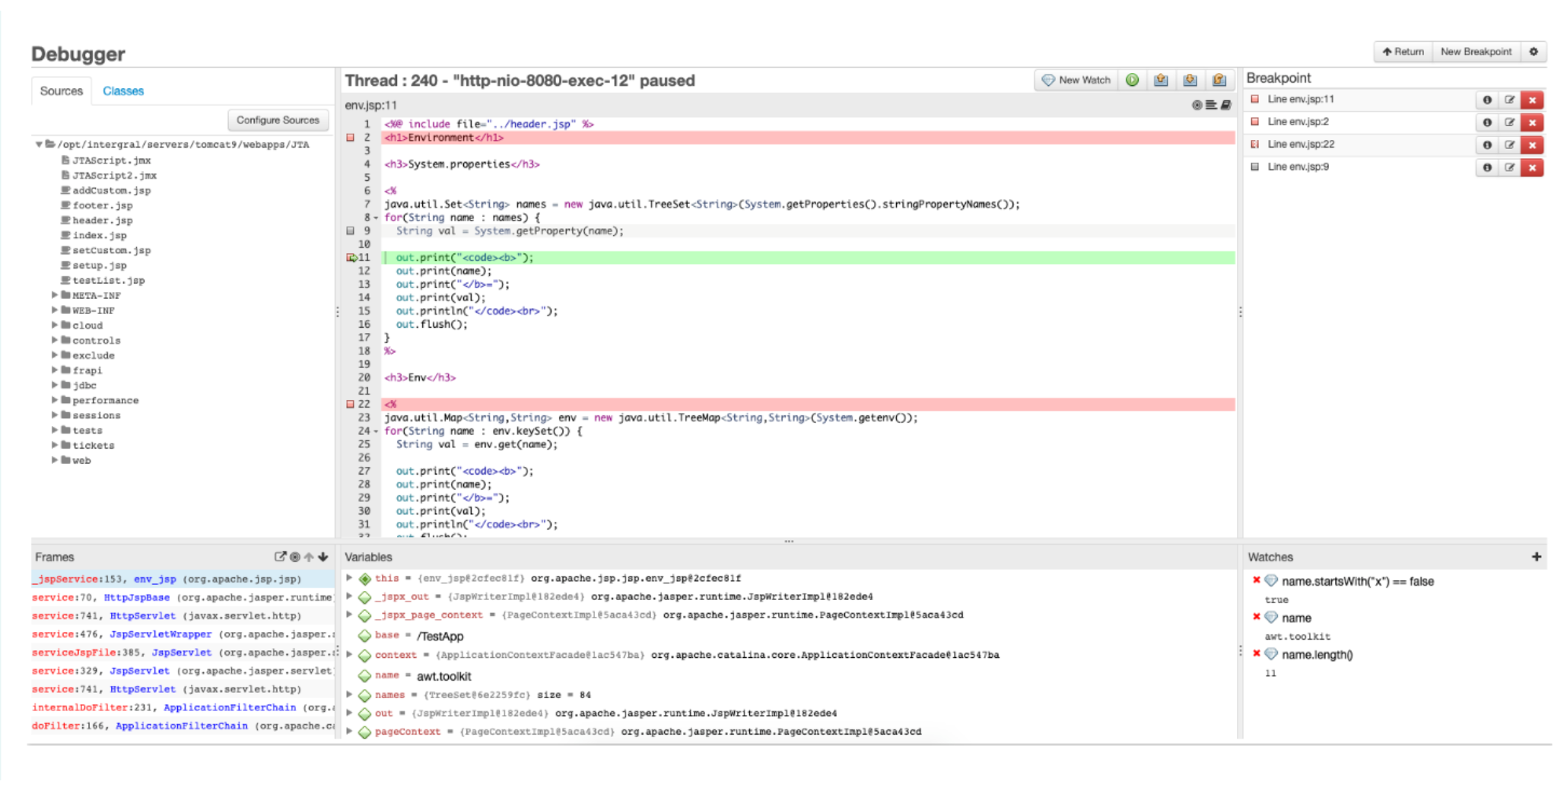Click the New Breakpoint button
Viewport: 1567px width, 791px height.
tap(1476, 52)
